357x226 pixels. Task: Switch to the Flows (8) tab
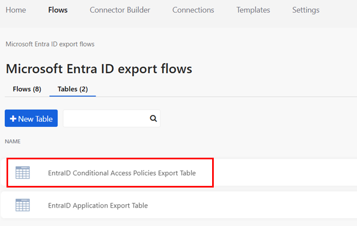[x=27, y=89]
